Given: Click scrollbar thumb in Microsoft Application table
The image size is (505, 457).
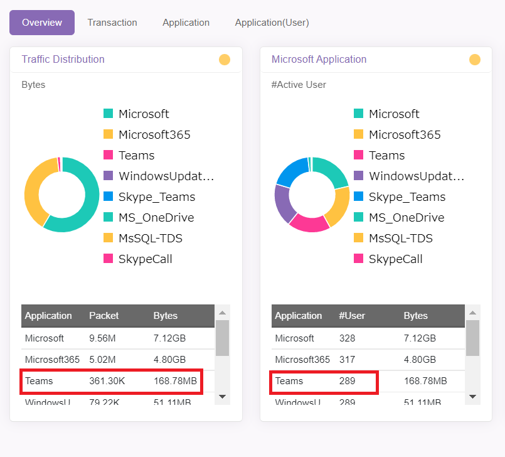Looking at the screenshot, I should click(473, 338).
